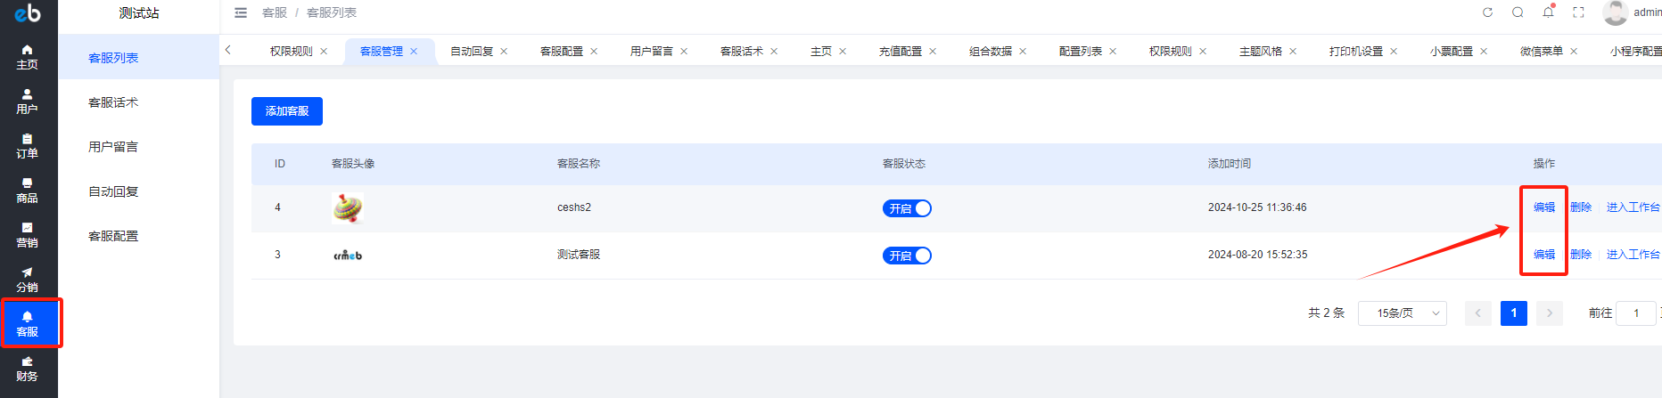Toggle 开启 status switch for ceshs2

[x=907, y=208]
